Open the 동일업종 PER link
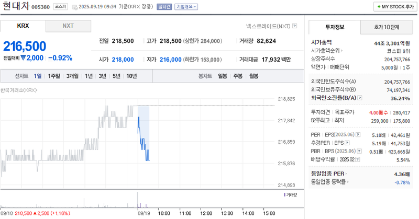 [x=329, y=174]
